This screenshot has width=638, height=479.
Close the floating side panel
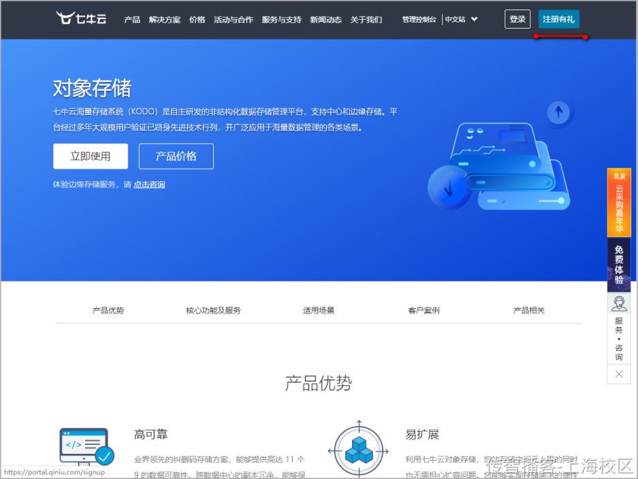[619, 374]
